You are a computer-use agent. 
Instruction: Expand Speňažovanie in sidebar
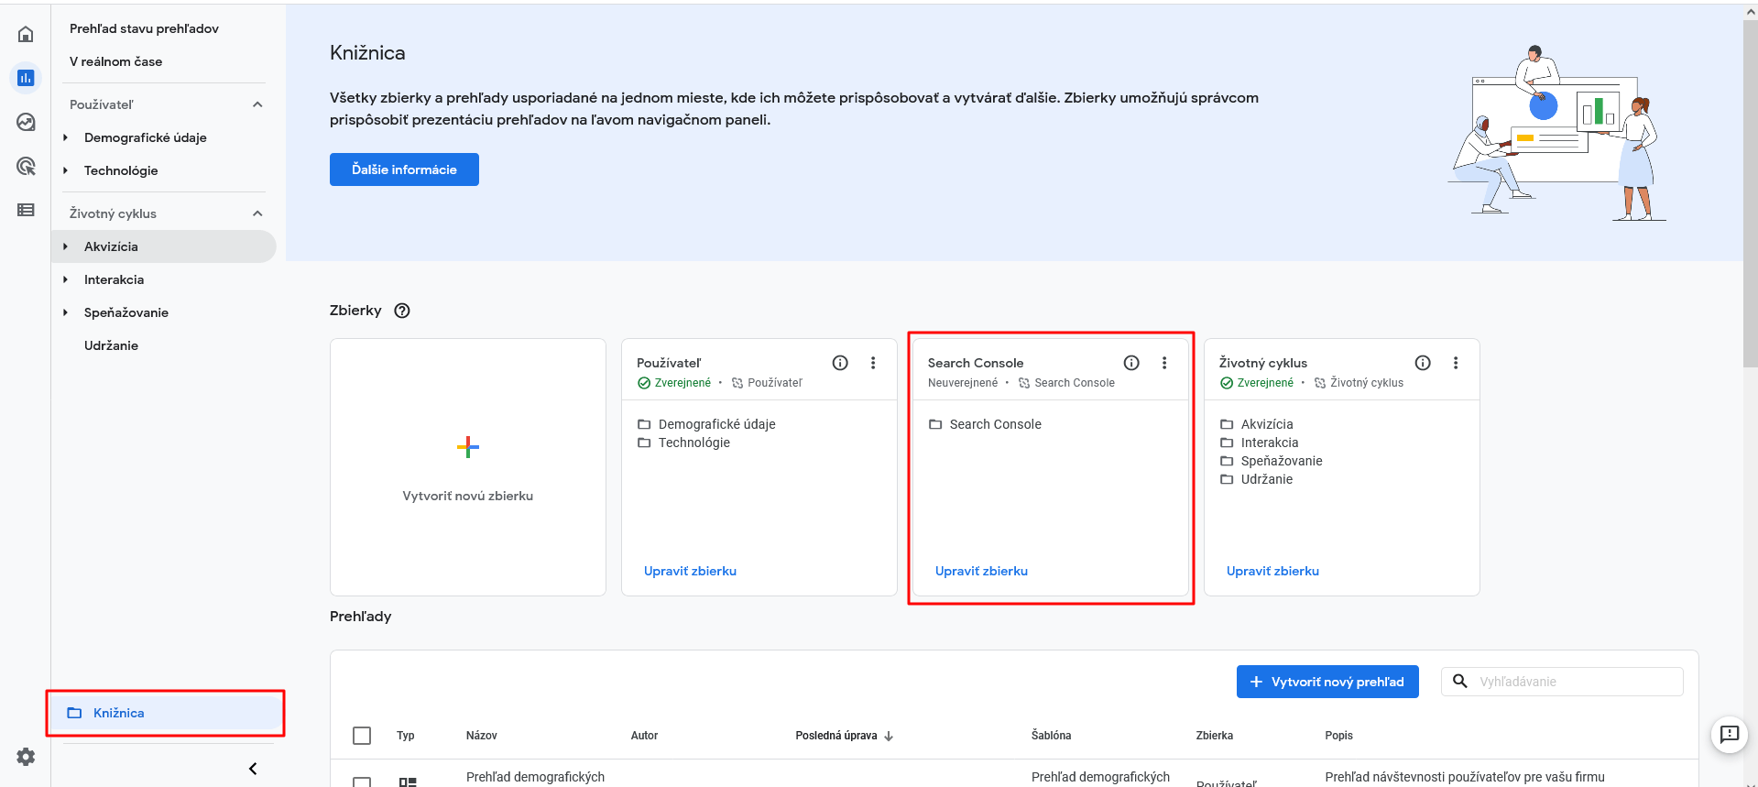point(65,312)
